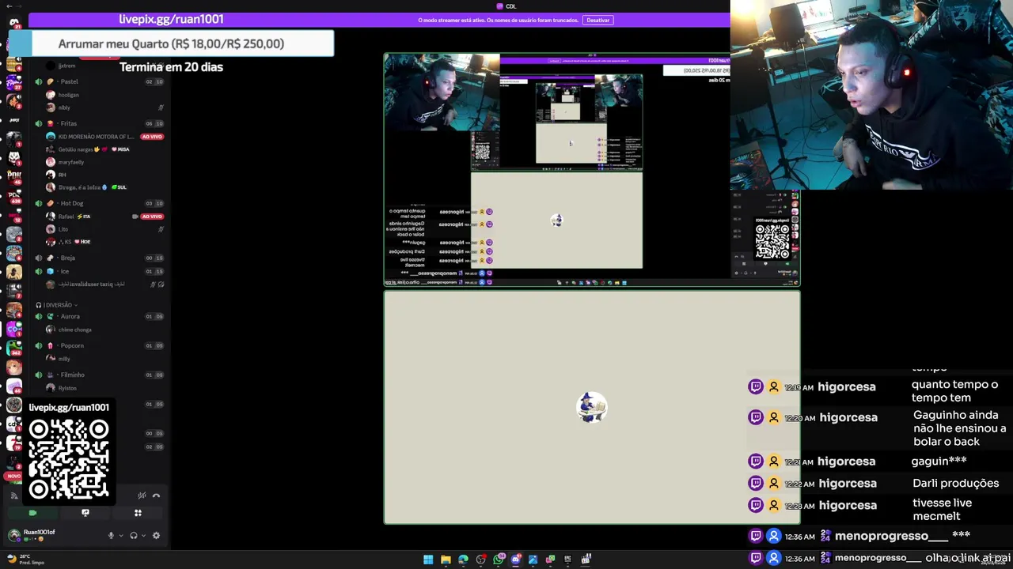Click the speaker icon beside Popcorn channel

[39, 345]
